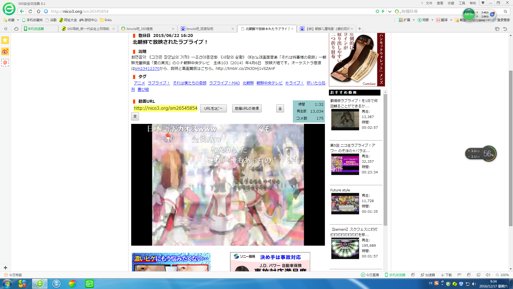
Task: Click the URLをコピー button
Action: click(213, 108)
